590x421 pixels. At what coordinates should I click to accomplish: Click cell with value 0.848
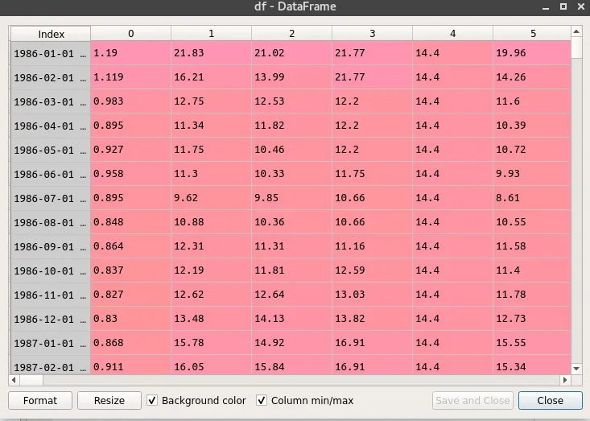click(x=130, y=222)
